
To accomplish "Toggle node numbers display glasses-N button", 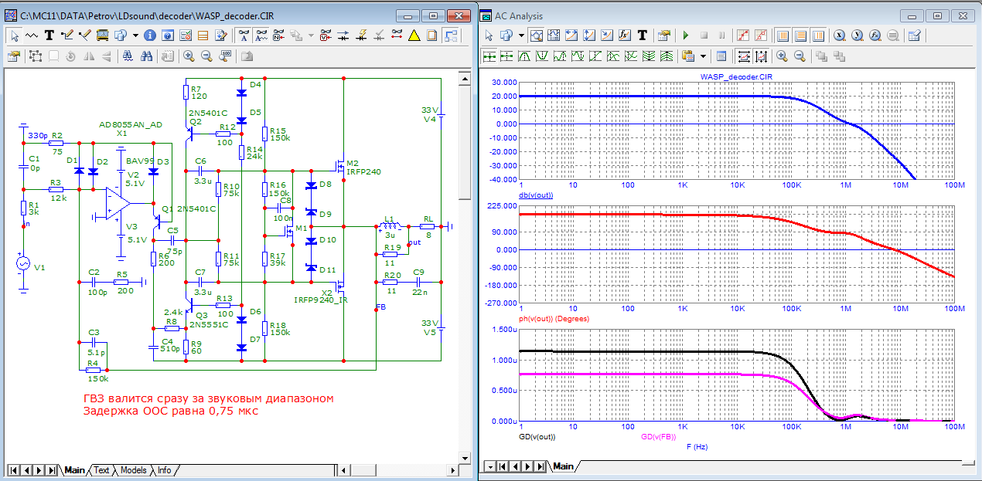I will pyautogui.click(x=280, y=36).
